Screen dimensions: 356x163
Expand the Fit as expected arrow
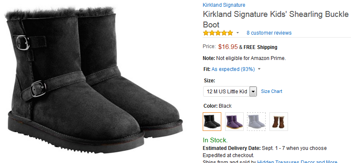259,69
